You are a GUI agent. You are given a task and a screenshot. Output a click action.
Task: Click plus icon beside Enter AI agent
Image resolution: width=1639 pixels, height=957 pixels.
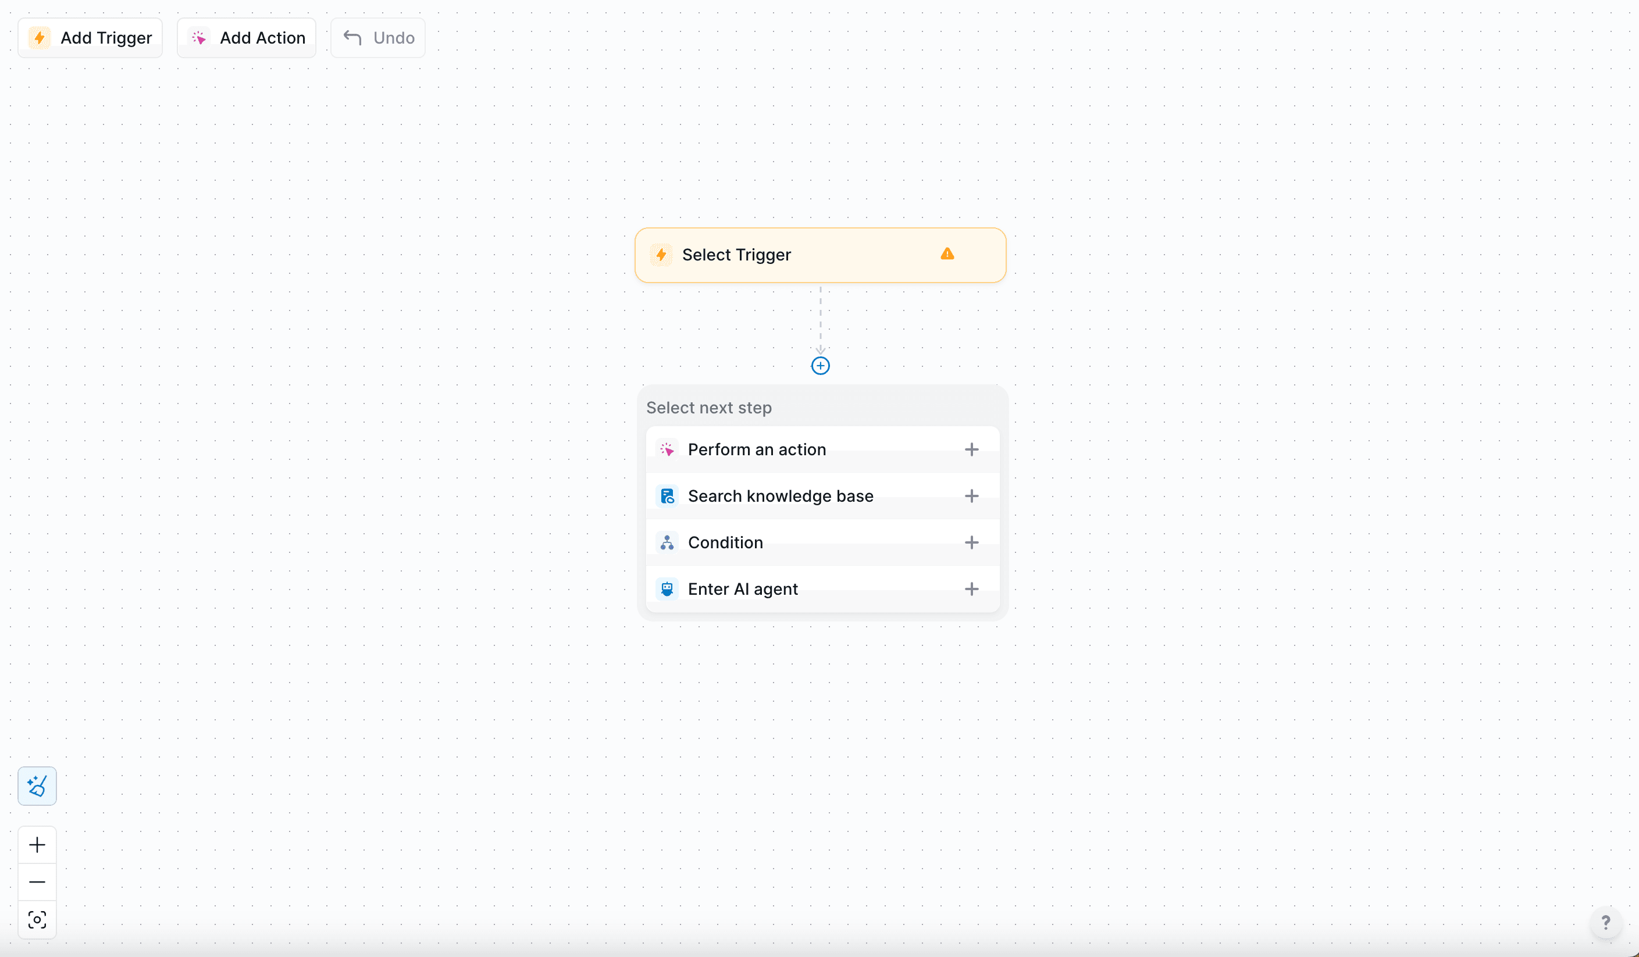[x=971, y=589]
